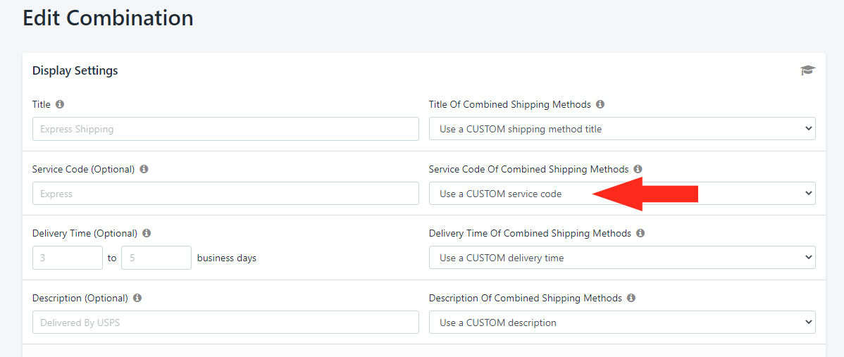844x357 pixels.
Task: Click info icon beside Description Of Combined Shipping Methods
Action: [631, 298]
